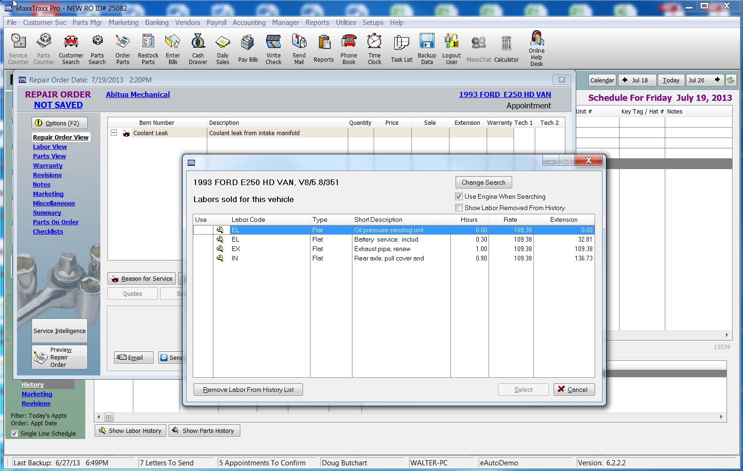Toggle Use Engine When Searching checkbox
The width and height of the screenshot is (743, 471).
coord(459,196)
